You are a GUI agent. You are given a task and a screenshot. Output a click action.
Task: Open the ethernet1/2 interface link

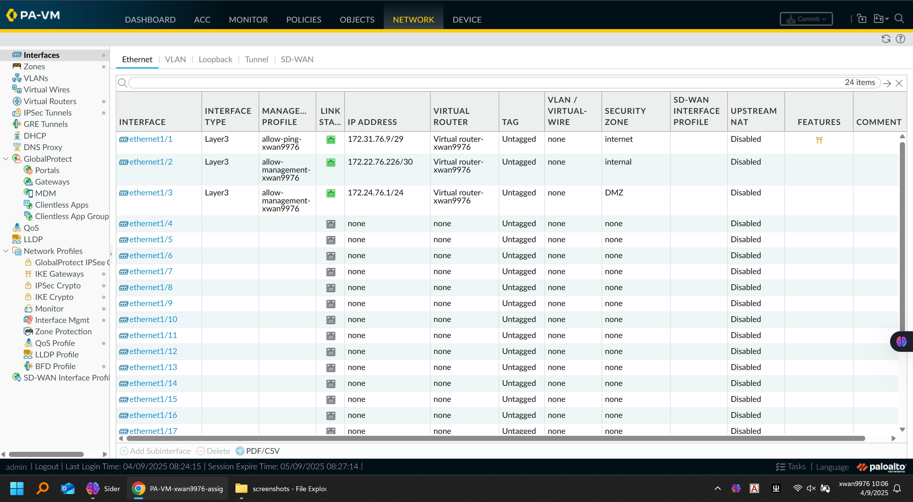click(x=151, y=162)
